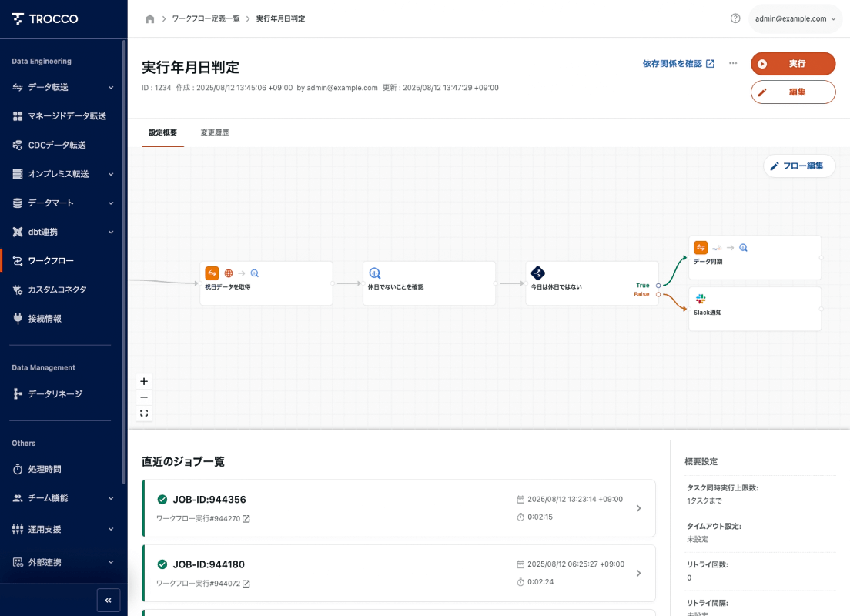Switch to the 変更履歴 tab
This screenshot has width=850, height=616.
[x=215, y=132]
